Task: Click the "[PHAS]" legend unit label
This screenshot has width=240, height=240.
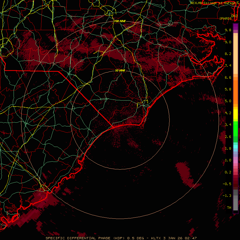Action: click(225, 18)
